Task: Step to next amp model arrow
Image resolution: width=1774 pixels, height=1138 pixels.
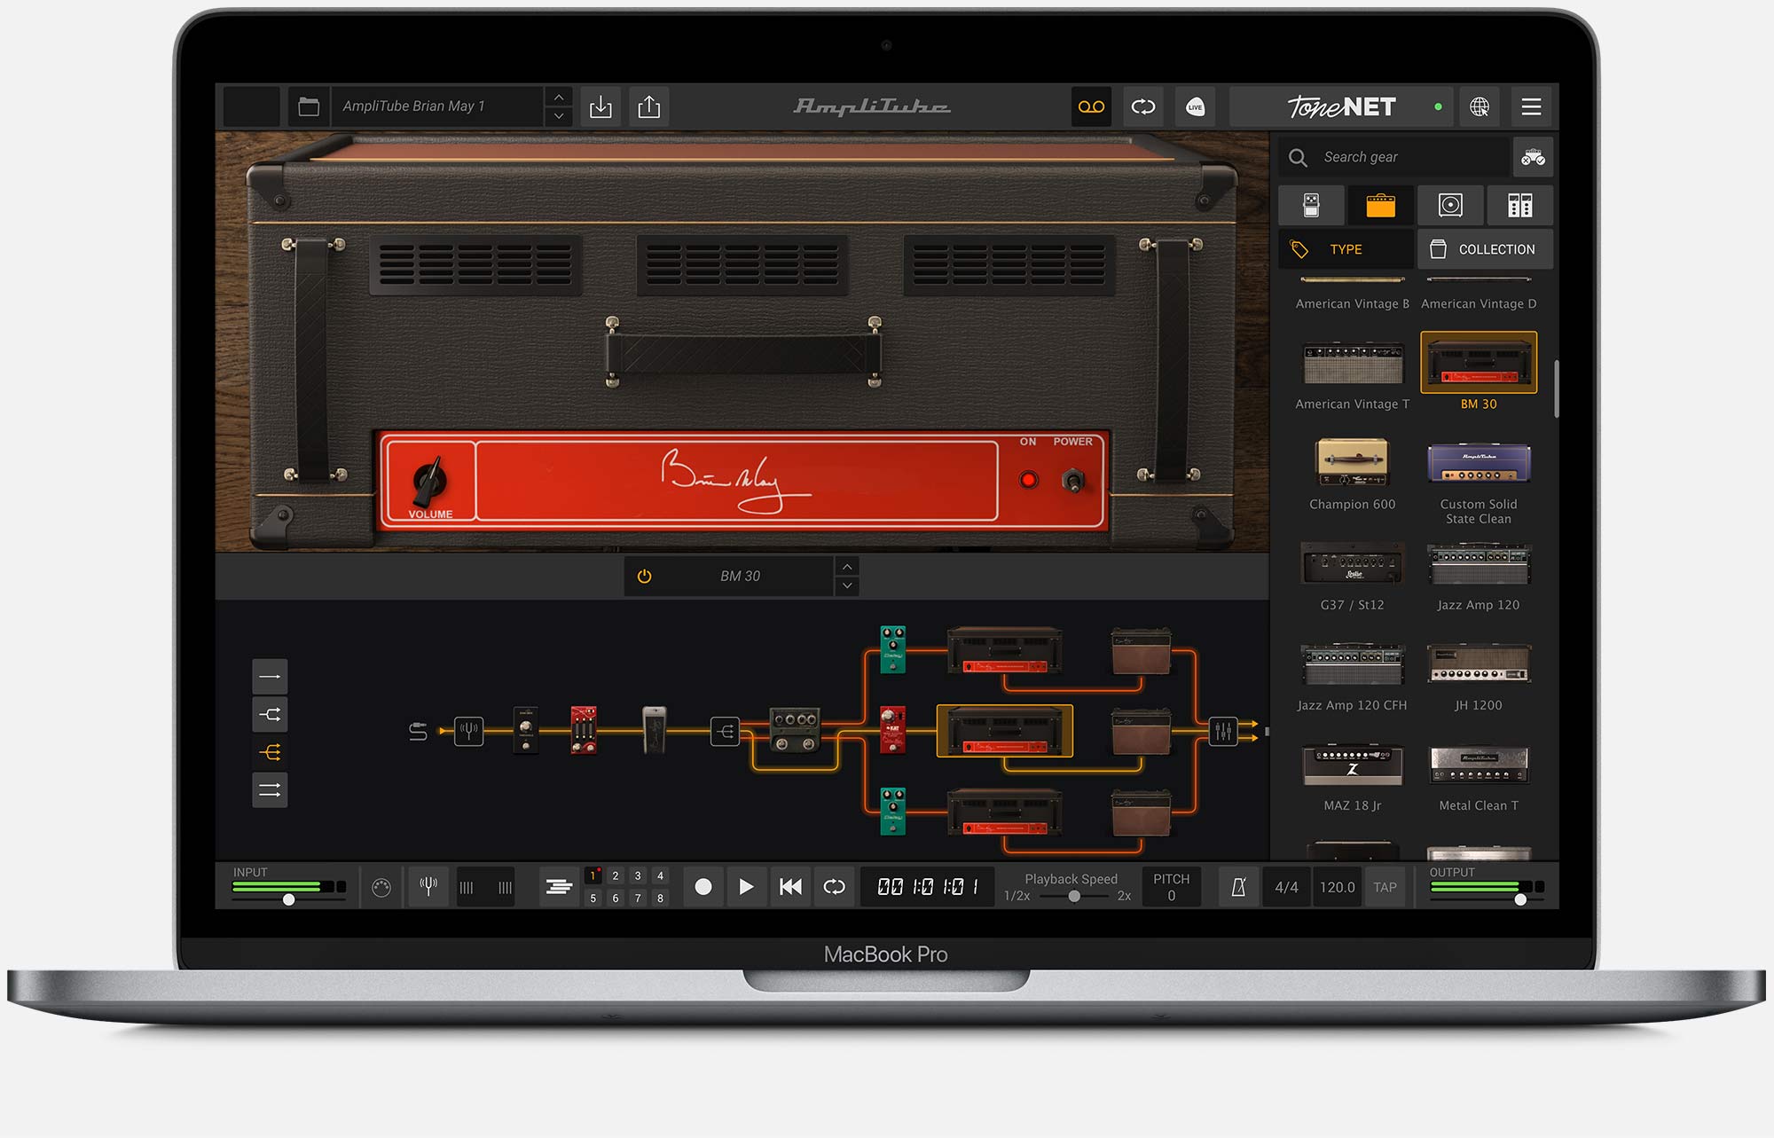Action: click(x=847, y=586)
